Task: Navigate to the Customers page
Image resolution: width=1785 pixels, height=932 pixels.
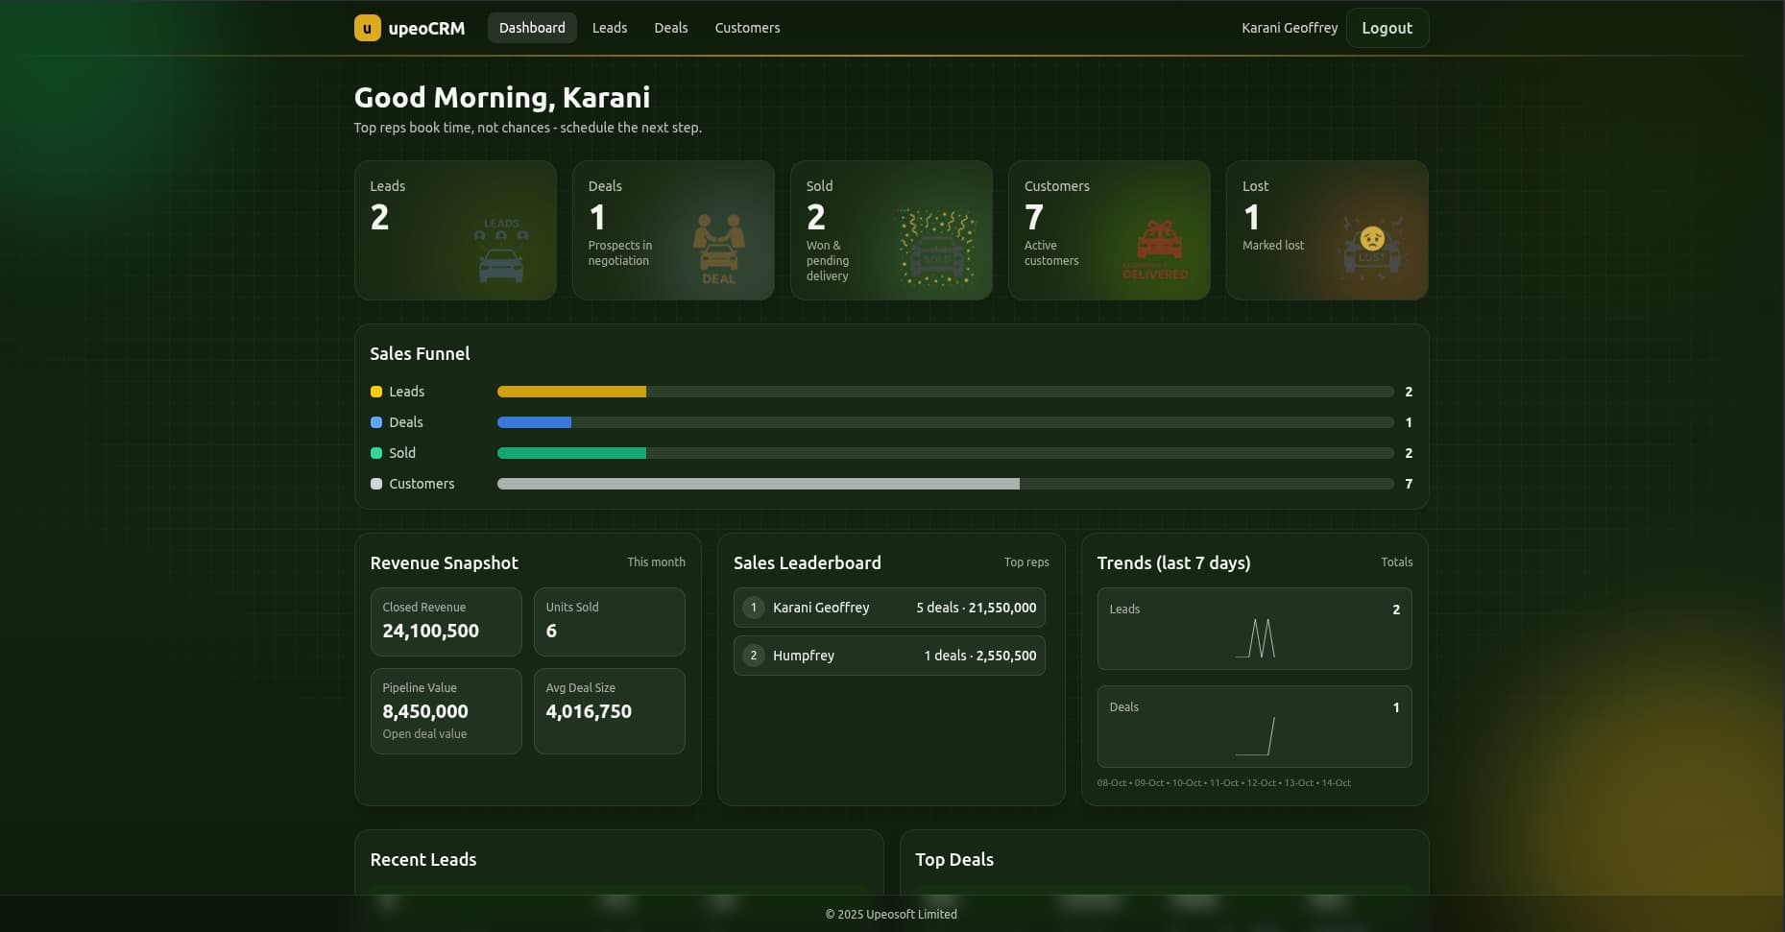Action: tap(747, 28)
